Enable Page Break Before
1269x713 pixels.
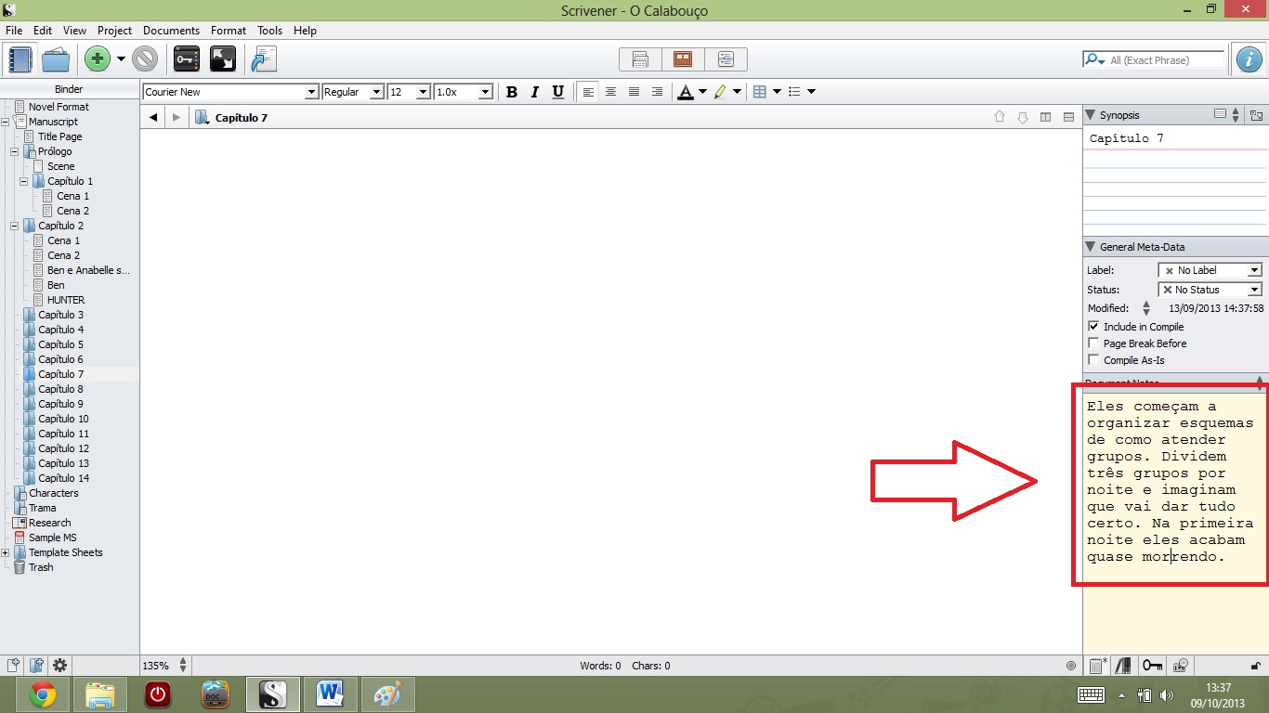click(x=1092, y=343)
